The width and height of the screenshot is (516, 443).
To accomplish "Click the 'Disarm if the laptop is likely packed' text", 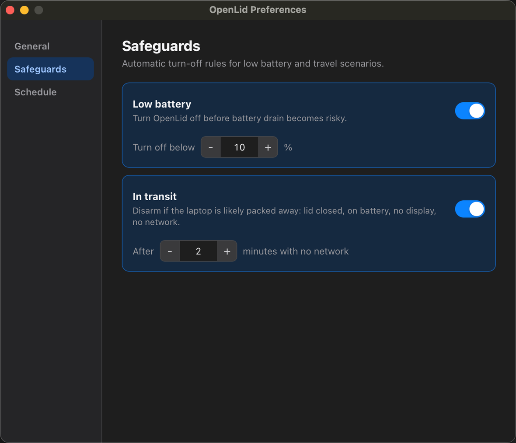I will pyautogui.click(x=284, y=216).
